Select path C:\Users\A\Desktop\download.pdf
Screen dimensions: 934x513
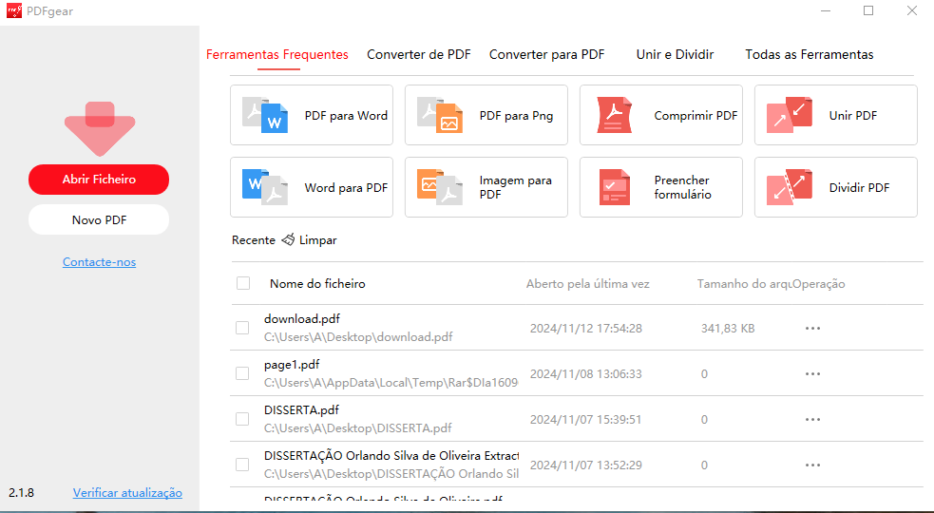pyautogui.click(x=358, y=336)
